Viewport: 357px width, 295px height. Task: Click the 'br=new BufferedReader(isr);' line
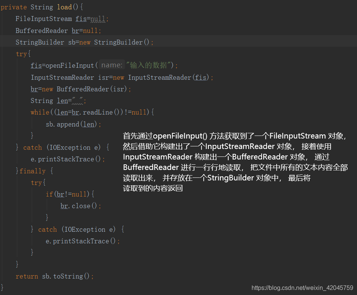81,89
